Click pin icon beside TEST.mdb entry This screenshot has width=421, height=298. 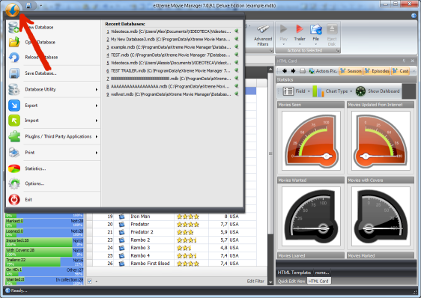coord(237,55)
